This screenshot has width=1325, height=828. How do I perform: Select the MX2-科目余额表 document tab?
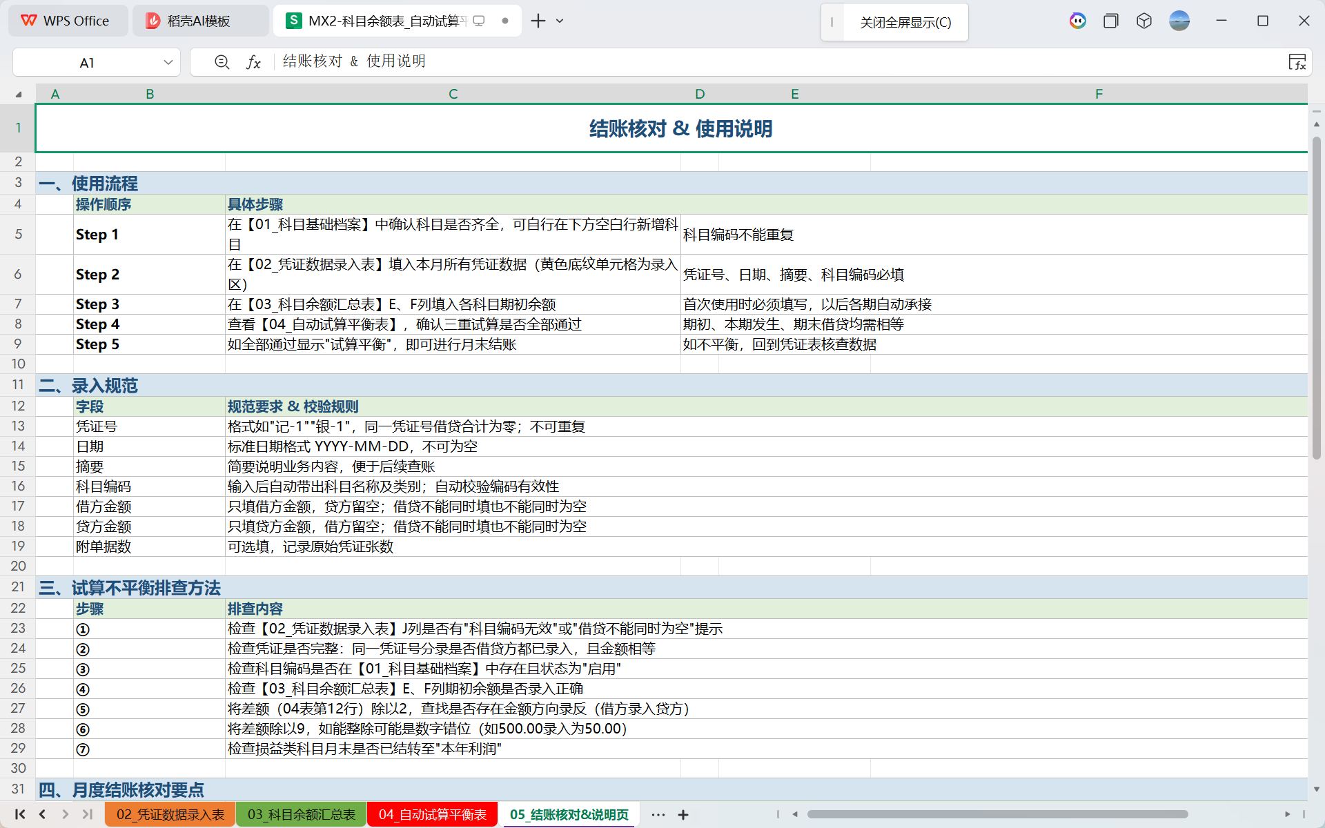[386, 21]
